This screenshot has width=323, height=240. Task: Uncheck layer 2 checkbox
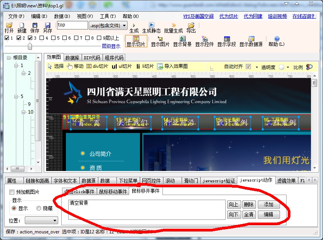(19, 38)
